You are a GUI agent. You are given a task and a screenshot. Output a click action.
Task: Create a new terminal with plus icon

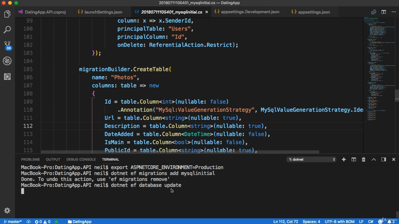point(344,159)
